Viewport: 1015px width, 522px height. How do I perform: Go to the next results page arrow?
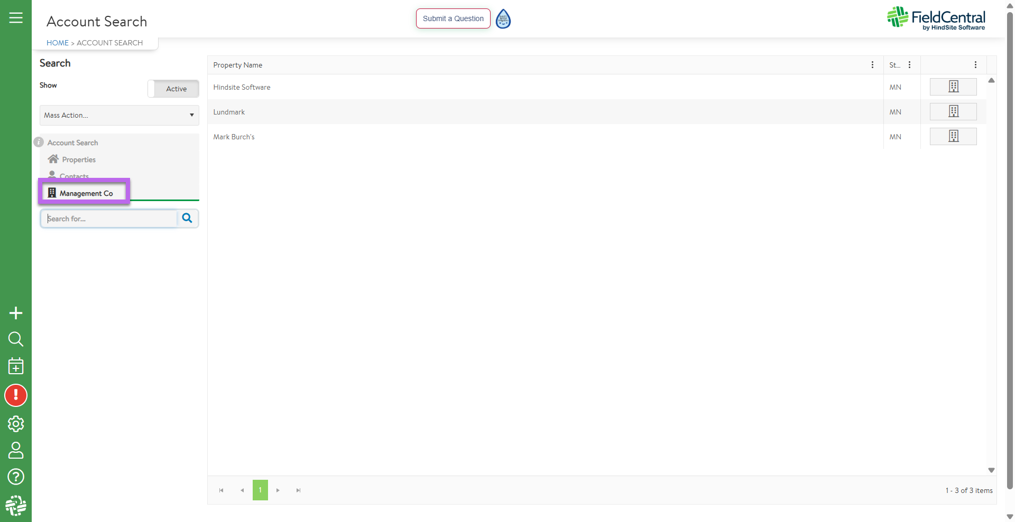(278, 490)
